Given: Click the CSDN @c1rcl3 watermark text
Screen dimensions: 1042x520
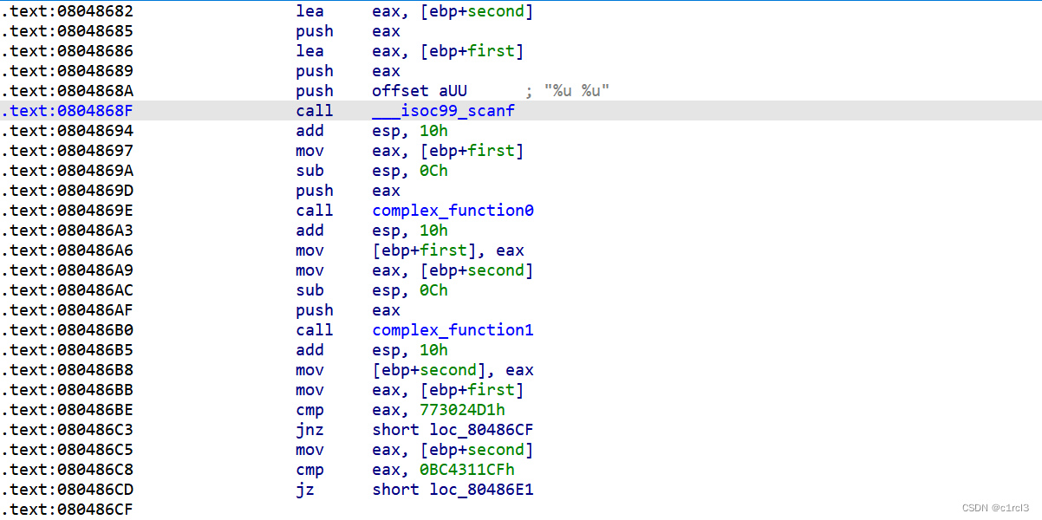Looking at the screenshot, I should [995, 508].
